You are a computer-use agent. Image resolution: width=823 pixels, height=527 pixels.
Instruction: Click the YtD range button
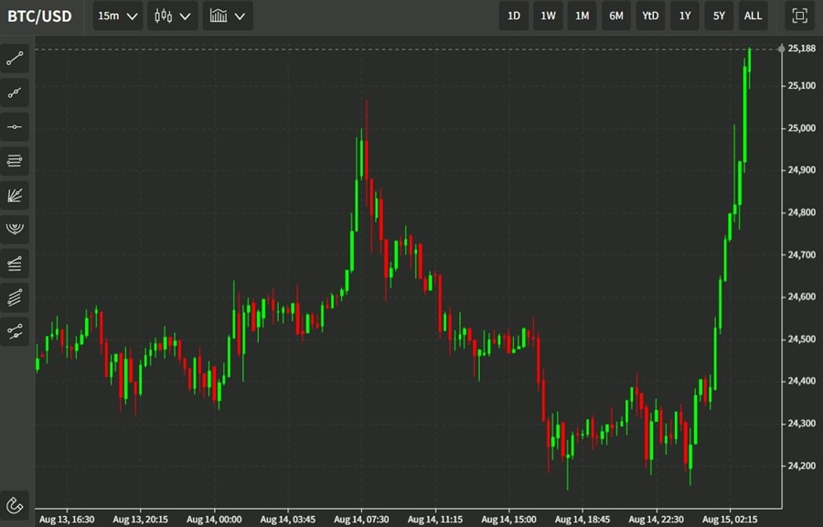(x=650, y=16)
